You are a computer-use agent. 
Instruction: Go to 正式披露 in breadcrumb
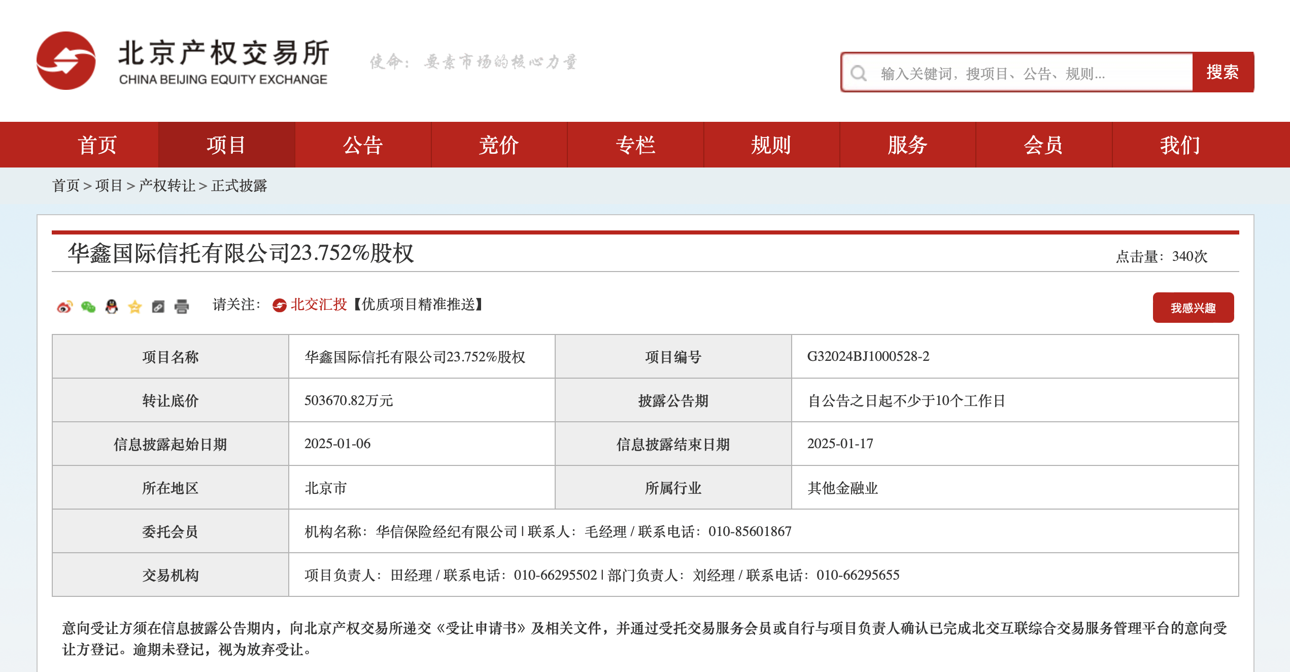click(x=239, y=186)
